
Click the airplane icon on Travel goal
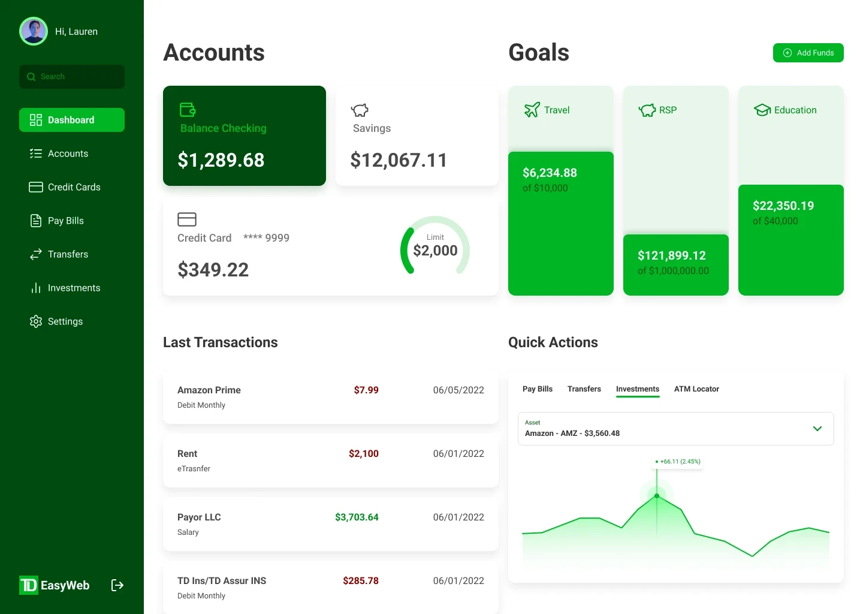click(x=532, y=110)
